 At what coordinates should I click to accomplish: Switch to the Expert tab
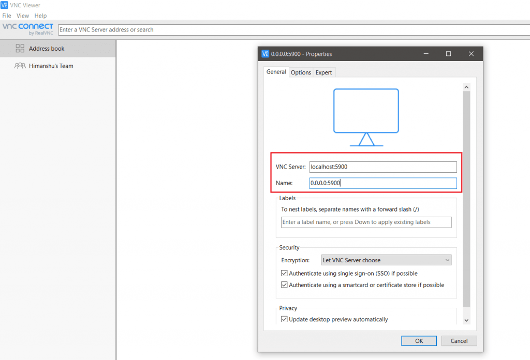(324, 72)
